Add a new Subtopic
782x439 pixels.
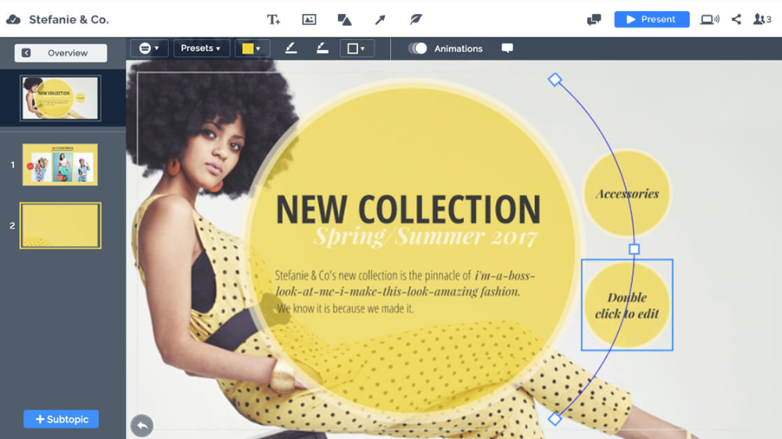[x=61, y=419]
